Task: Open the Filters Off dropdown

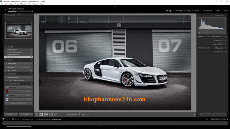Action: tap(218, 119)
